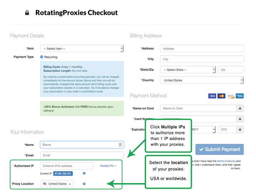Click the MasterCard logo
256x196 pixels.
(221, 96)
